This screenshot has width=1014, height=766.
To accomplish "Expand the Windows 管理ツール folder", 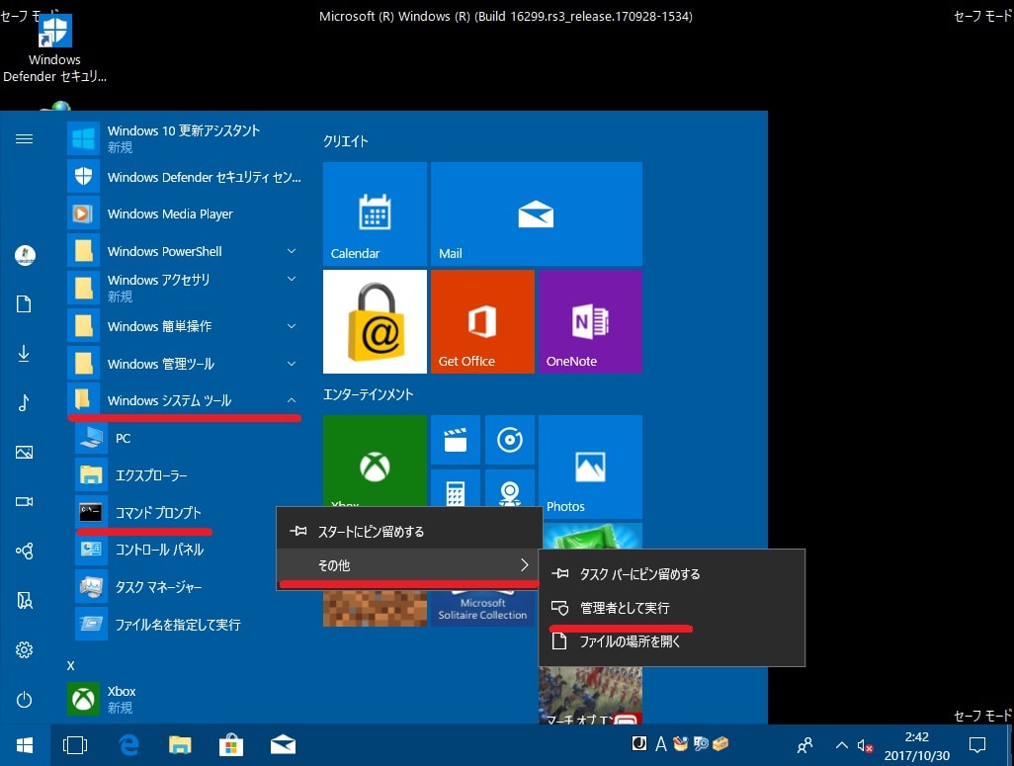I will 184,364.
